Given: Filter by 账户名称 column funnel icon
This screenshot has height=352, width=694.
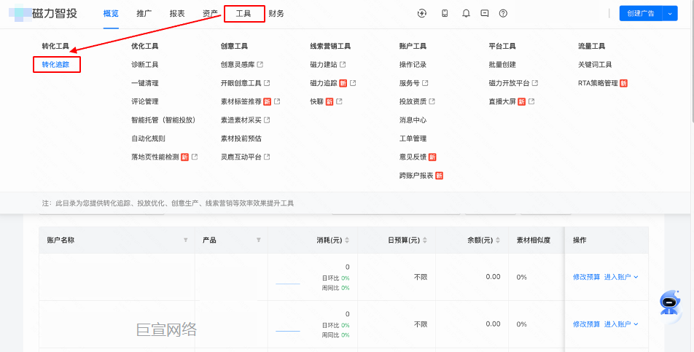Looking at the screenshot, I should (x=185, y=240).
